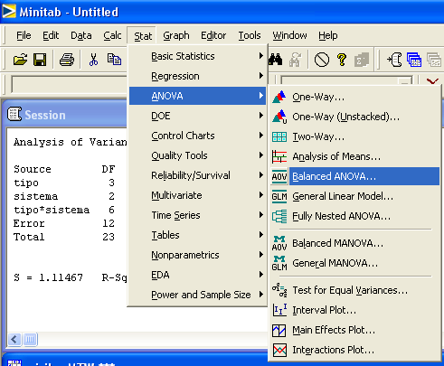444x366 pixels.
Task: Open the Calc menu
Action: point(112,35)
